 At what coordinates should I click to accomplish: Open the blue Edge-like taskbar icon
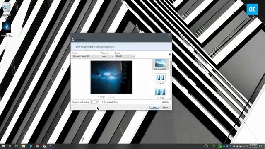click(x=30, y=146)
